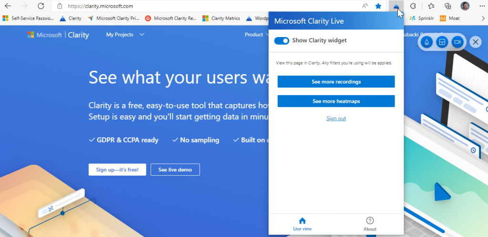Open the Favorites list icon
This screenshot has height=237, width=488.
[431, 6]
